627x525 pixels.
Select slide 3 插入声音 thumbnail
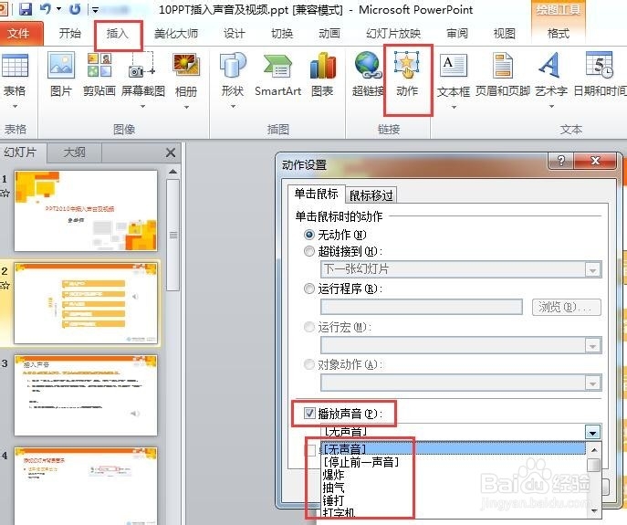86,395
